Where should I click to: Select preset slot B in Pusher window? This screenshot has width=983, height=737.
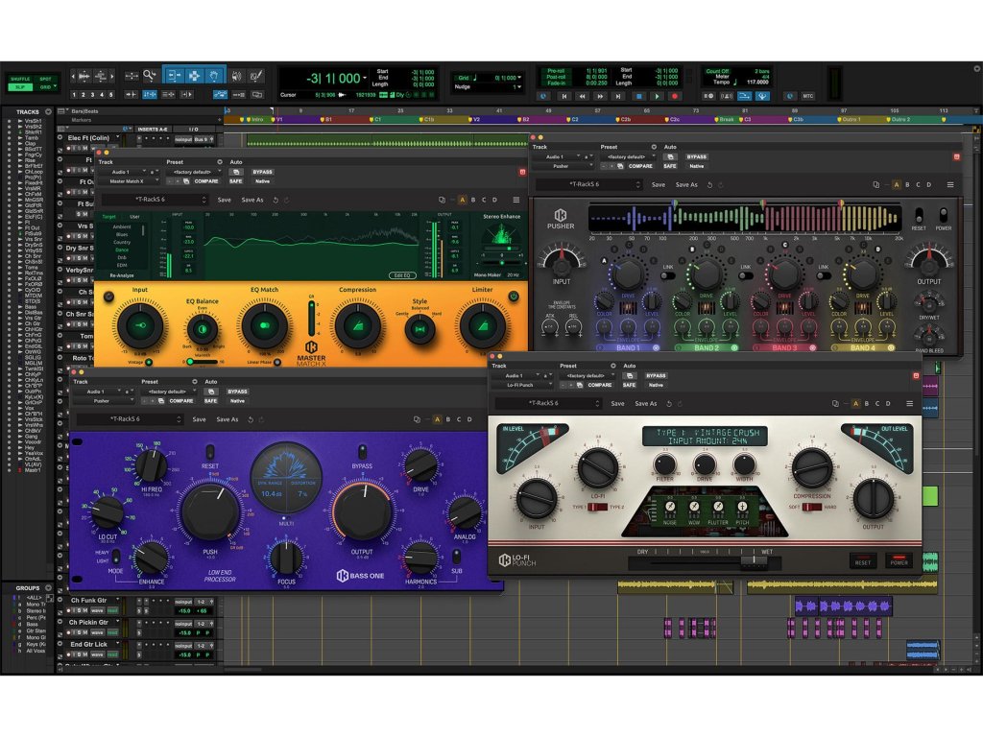pos(907,185)
